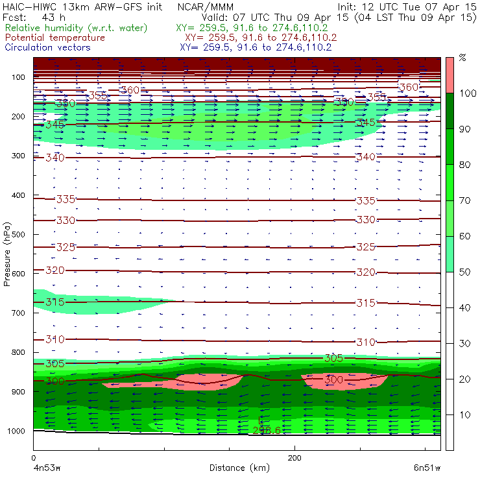Click the '400' pressure axis tick label
Image resolution: width=480 pixels, height=480 pixels.
pos(18,195)
